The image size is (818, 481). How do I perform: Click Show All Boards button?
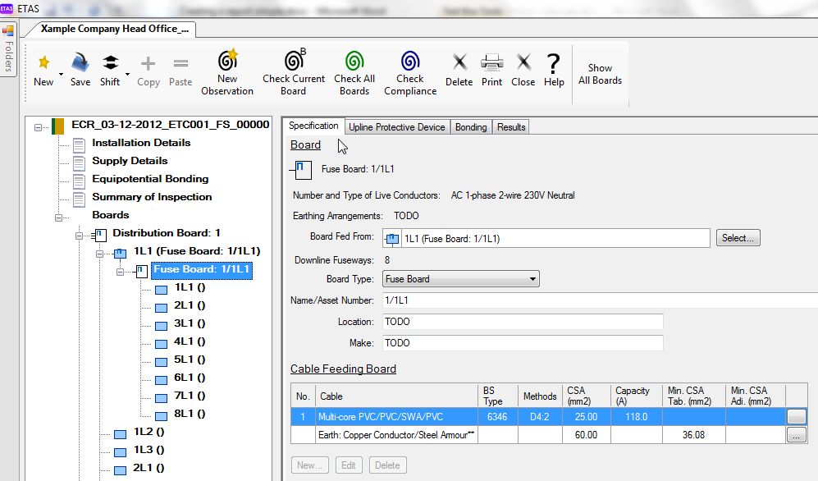(600, 74)
